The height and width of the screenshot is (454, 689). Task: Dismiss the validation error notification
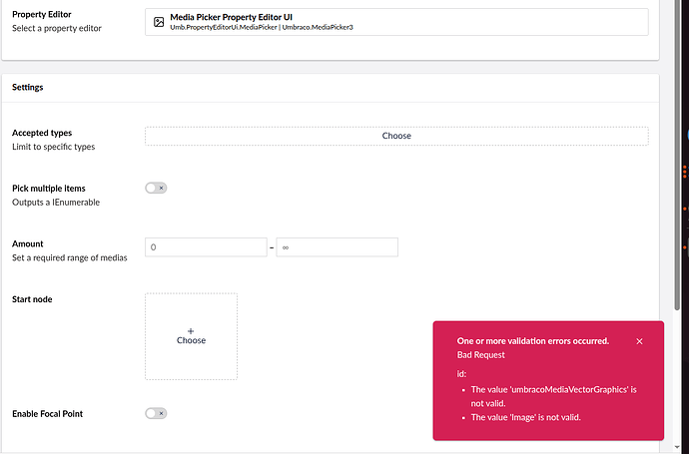click(x=639, y=341)
